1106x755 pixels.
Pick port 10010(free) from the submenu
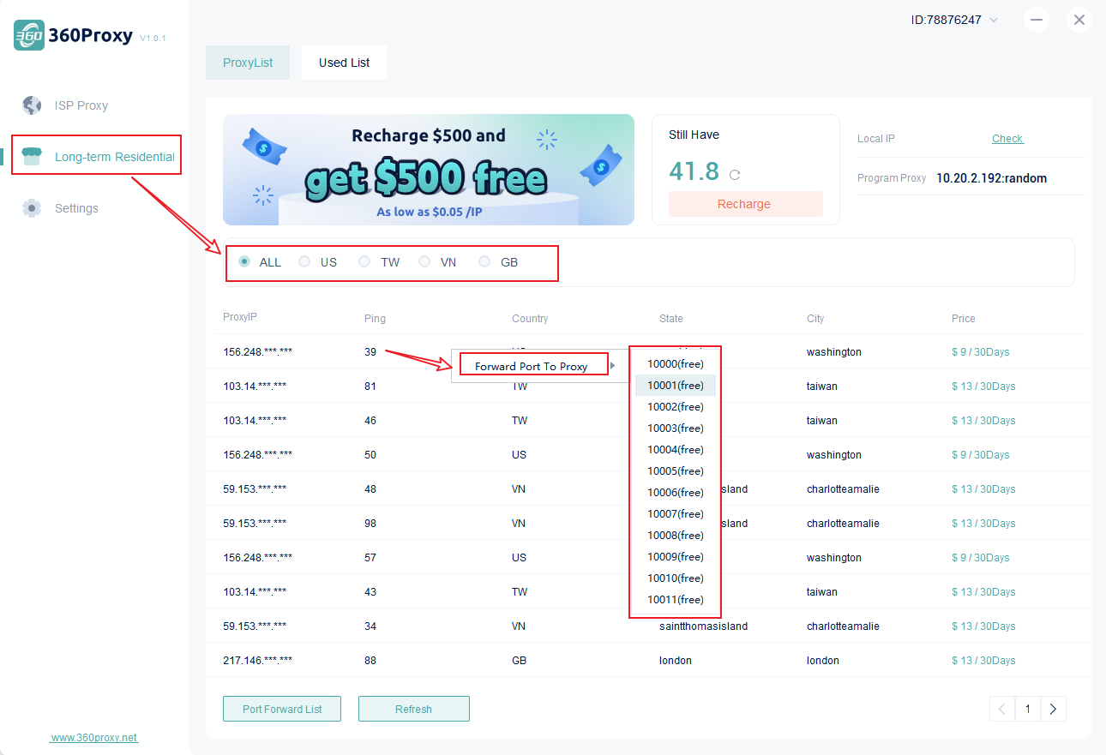coord(676,578)
